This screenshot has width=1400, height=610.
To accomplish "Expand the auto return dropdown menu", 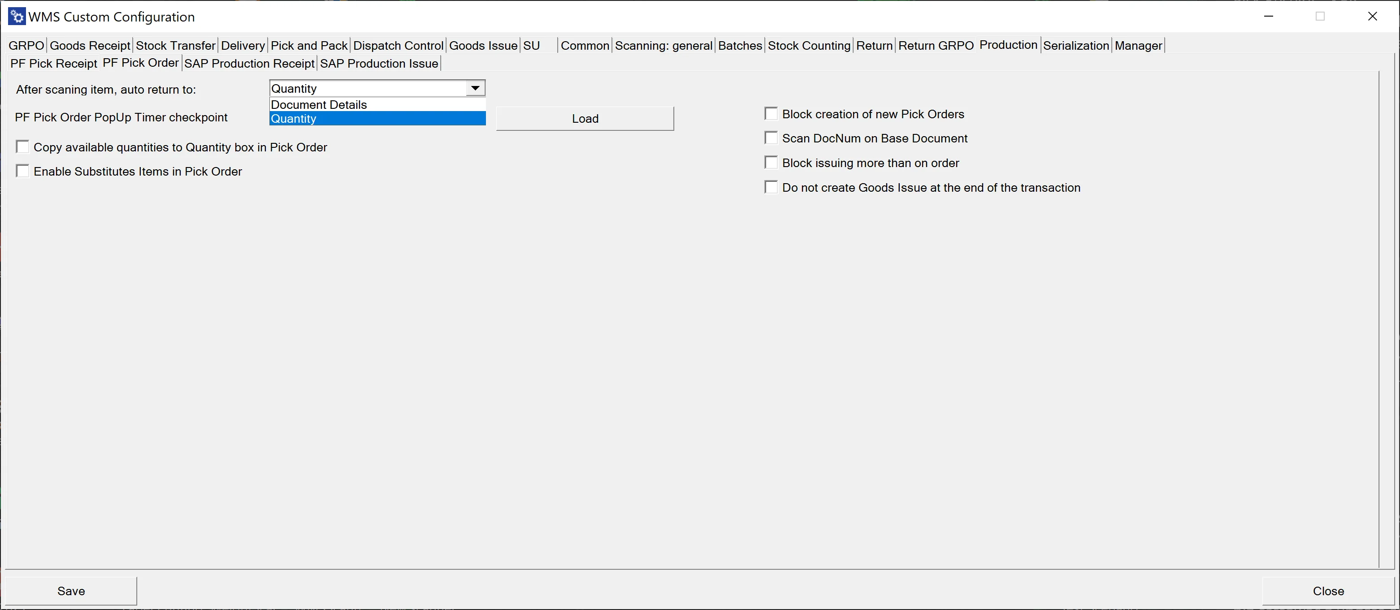I will click(x=476, y=87).
